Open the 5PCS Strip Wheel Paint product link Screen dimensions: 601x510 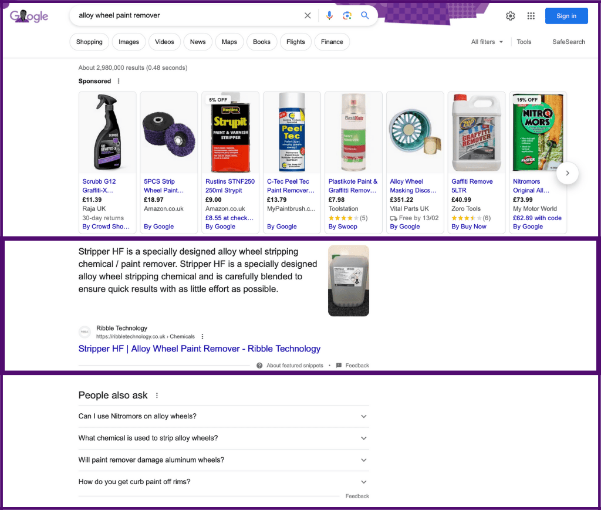point(164,186)
